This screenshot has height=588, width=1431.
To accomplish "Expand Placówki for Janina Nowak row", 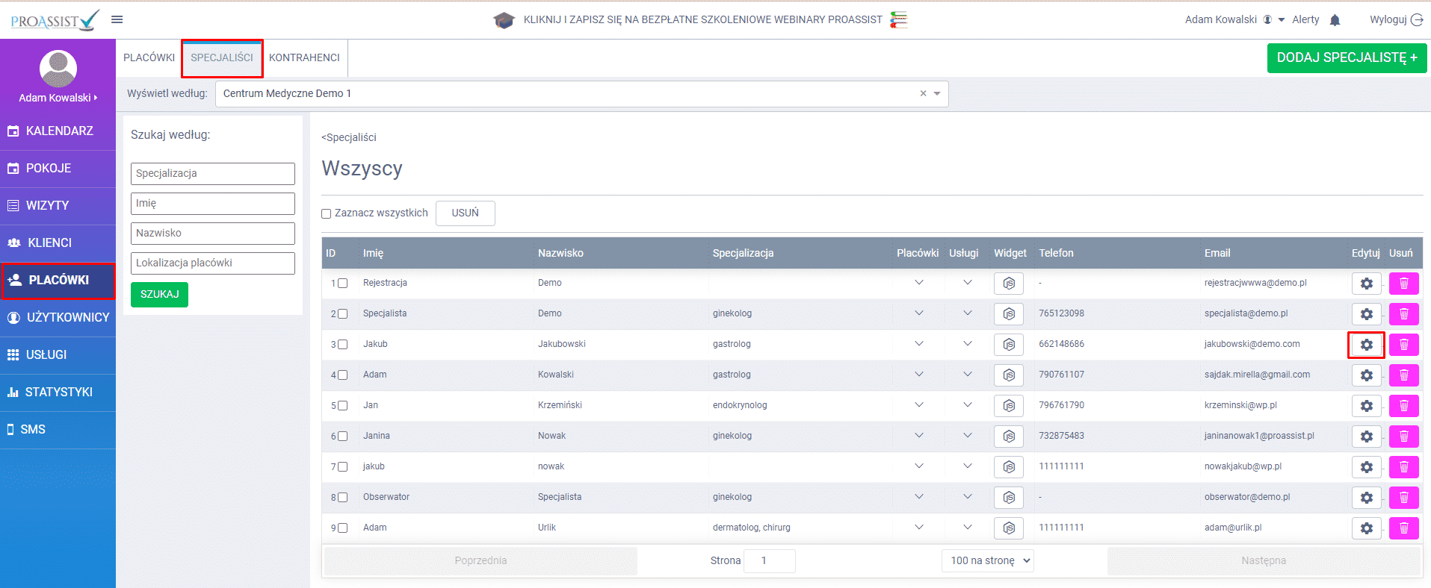I will 919,436.
